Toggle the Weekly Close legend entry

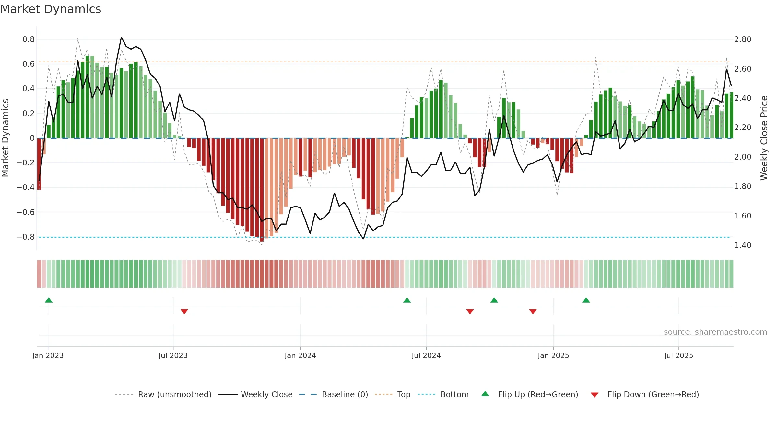(255, 394)
